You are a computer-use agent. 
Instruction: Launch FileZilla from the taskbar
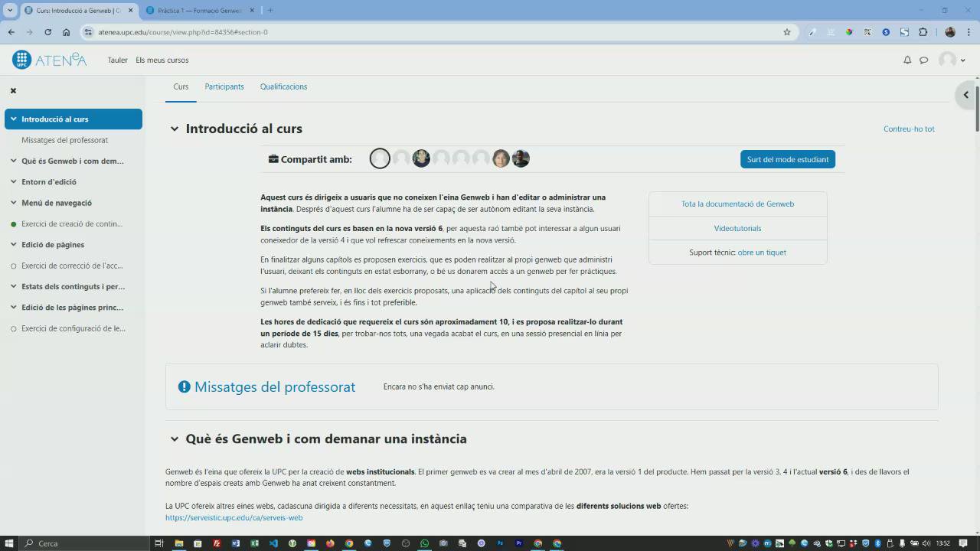tap(217, 543)
